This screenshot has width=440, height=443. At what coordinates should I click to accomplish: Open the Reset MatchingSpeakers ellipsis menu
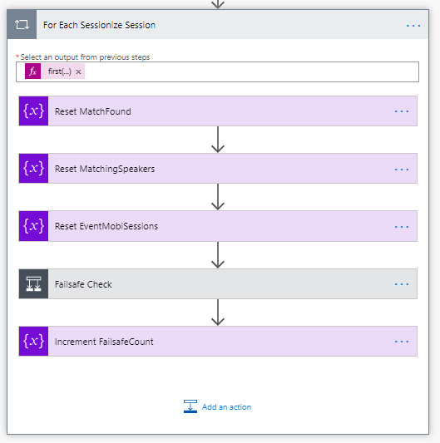coord(402,170)
